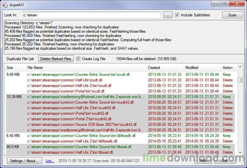Select Source SDK Base 2007\bin\icudt42.dll row

pyautogui.click(x=120, y=125)
